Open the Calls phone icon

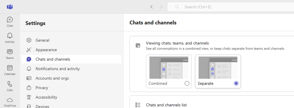tap(10, 84)
